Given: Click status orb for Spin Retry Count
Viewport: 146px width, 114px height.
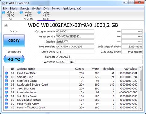Looking at the screenshot, I should tap(6, 96).
